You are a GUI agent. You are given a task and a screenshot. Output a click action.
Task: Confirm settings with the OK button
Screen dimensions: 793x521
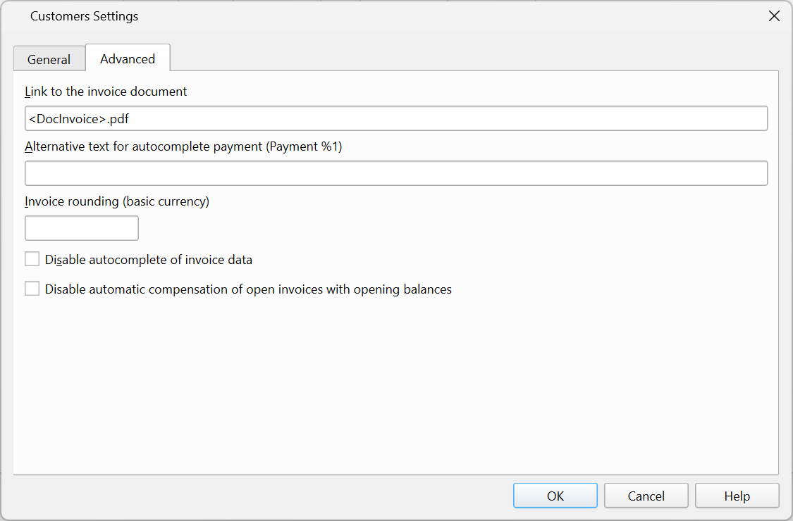coord(555,496)
